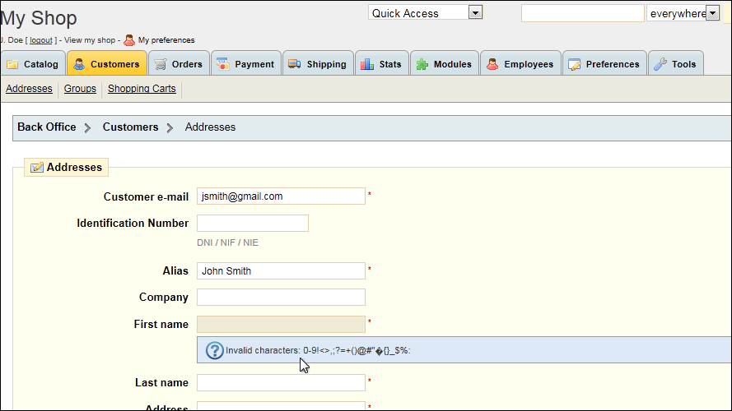
Task: Click the Payment credit card icon
Action: point(223,64)
